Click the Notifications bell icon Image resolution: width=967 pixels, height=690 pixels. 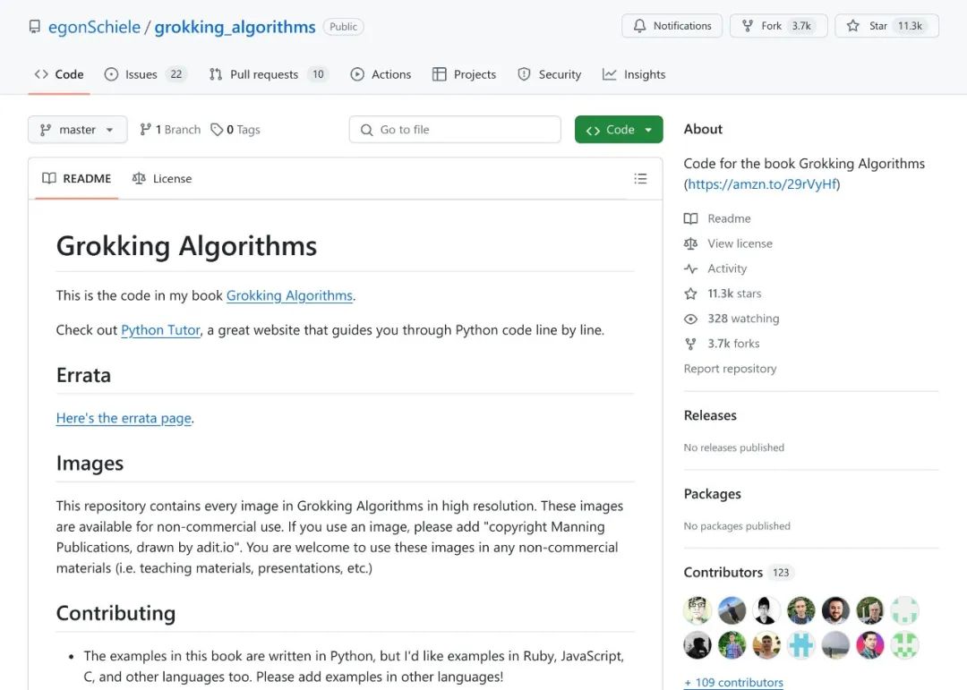(639, 26)
